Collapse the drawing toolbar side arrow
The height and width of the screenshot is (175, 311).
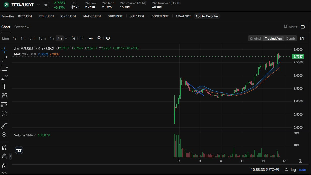[x=10, y=156]
